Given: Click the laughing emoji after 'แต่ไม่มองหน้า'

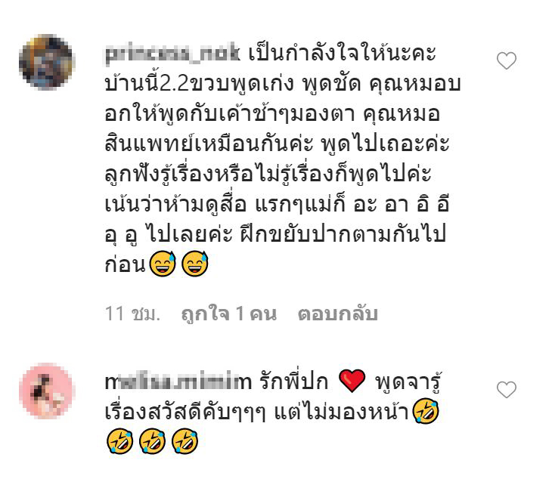Looking at the screenshot, I should coord(426,410).
